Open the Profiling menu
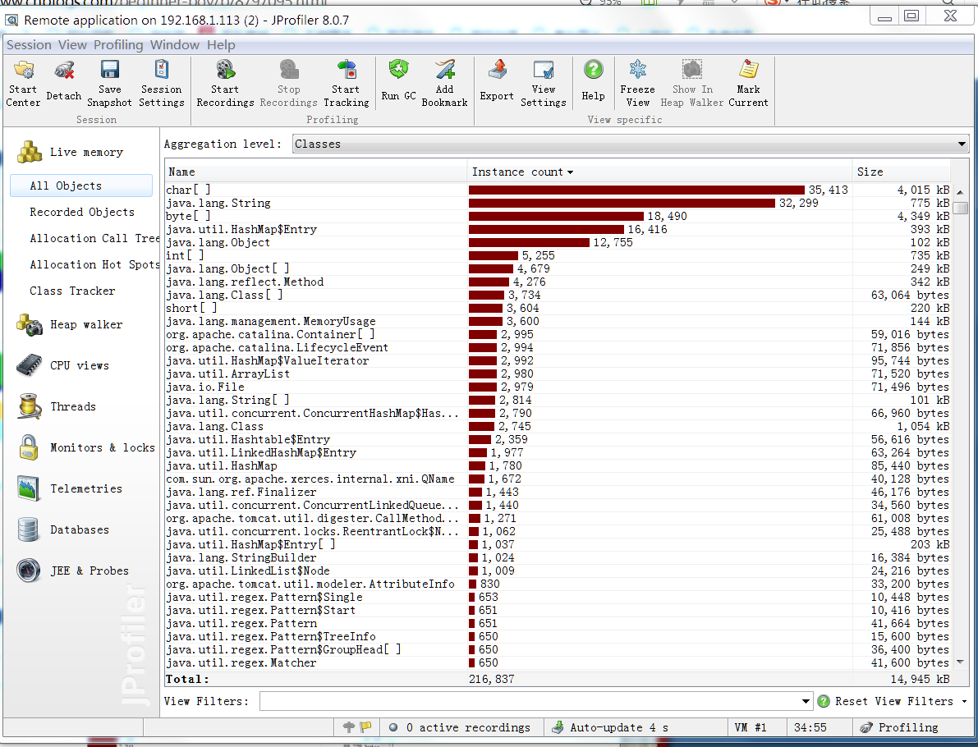 coord(118,45)
